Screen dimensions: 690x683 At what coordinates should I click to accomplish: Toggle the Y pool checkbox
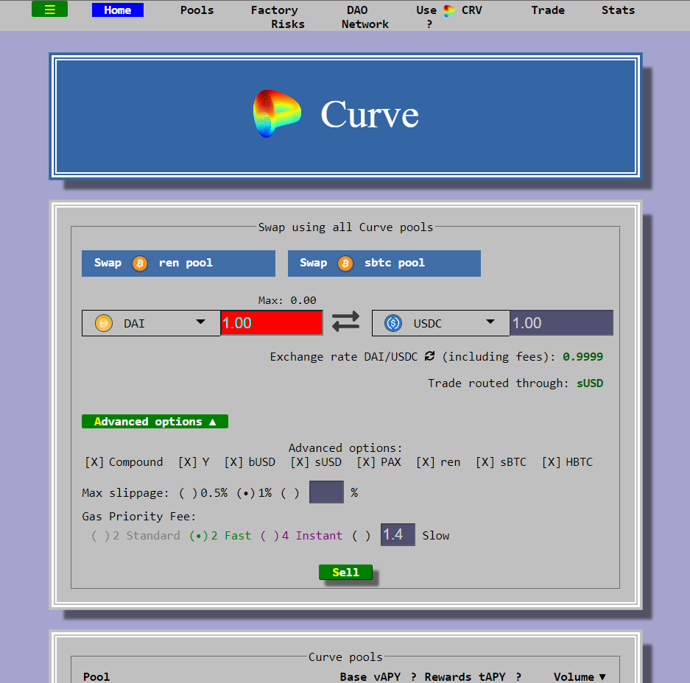188,461
